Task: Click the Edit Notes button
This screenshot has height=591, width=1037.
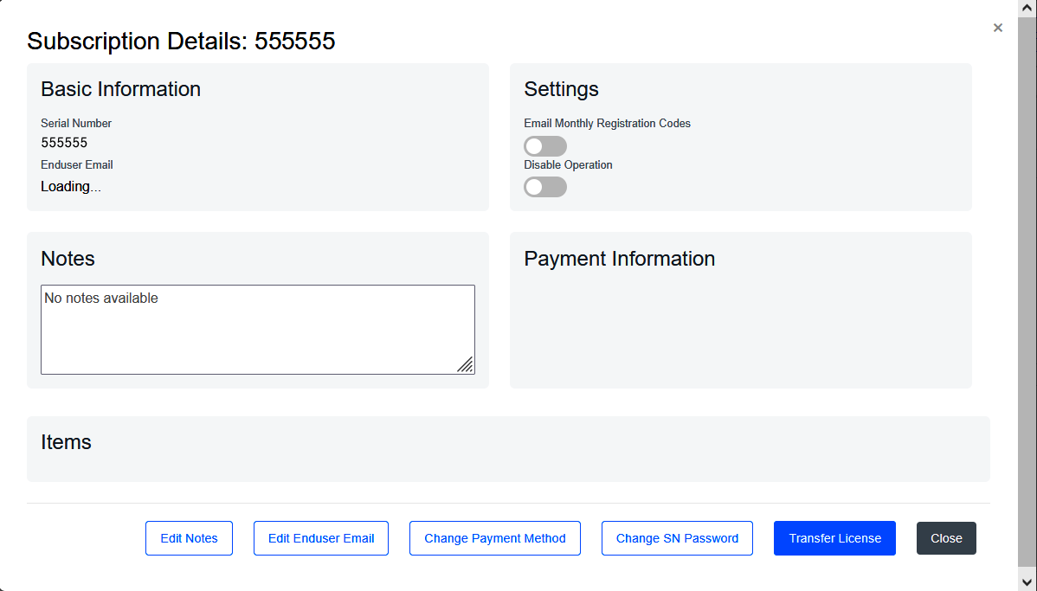Action: click(189, 537)
